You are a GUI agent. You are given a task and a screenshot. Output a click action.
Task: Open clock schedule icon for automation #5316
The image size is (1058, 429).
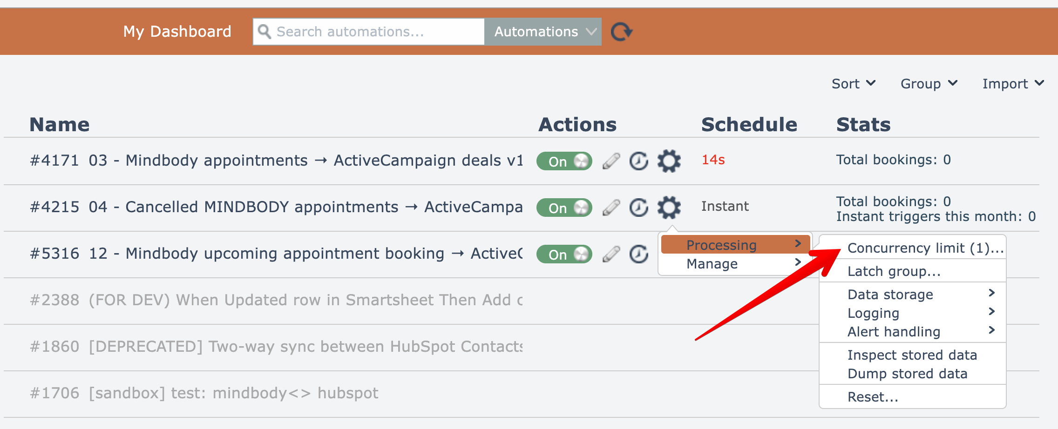(x=639, y=254)
